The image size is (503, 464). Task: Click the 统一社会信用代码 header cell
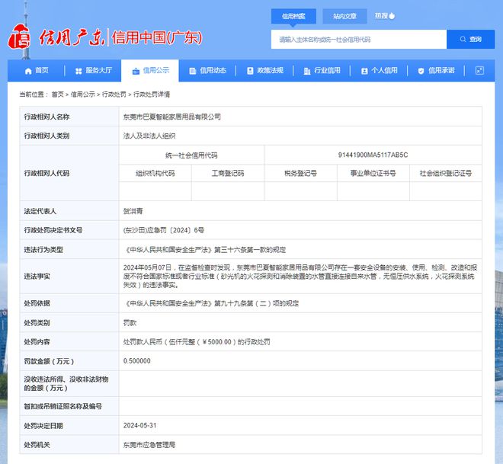coord(191,155)
